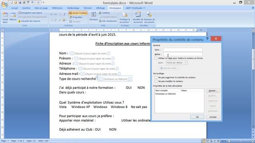Click the Ajouter... button
The height and width of the screenshot is (143, 255).
tap(213, 91)
